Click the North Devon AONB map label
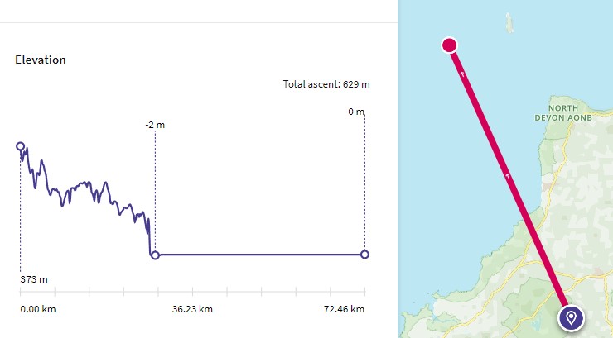 pos(563,112)
